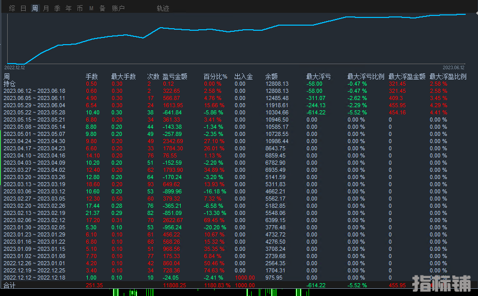The width and height of the screenshot is (478, 296).
Task: Select week row 2023.04.17 ~ 2023.04.23
Action: coord(34,148)
